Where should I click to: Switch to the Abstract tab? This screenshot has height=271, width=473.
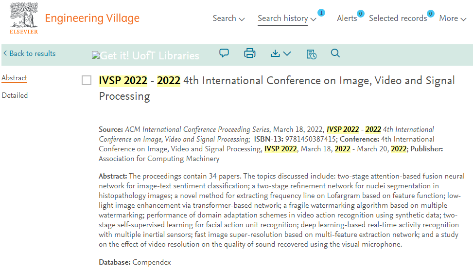pos(14,78)
